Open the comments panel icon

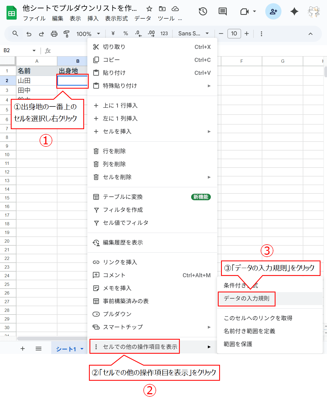pos(222,11)
